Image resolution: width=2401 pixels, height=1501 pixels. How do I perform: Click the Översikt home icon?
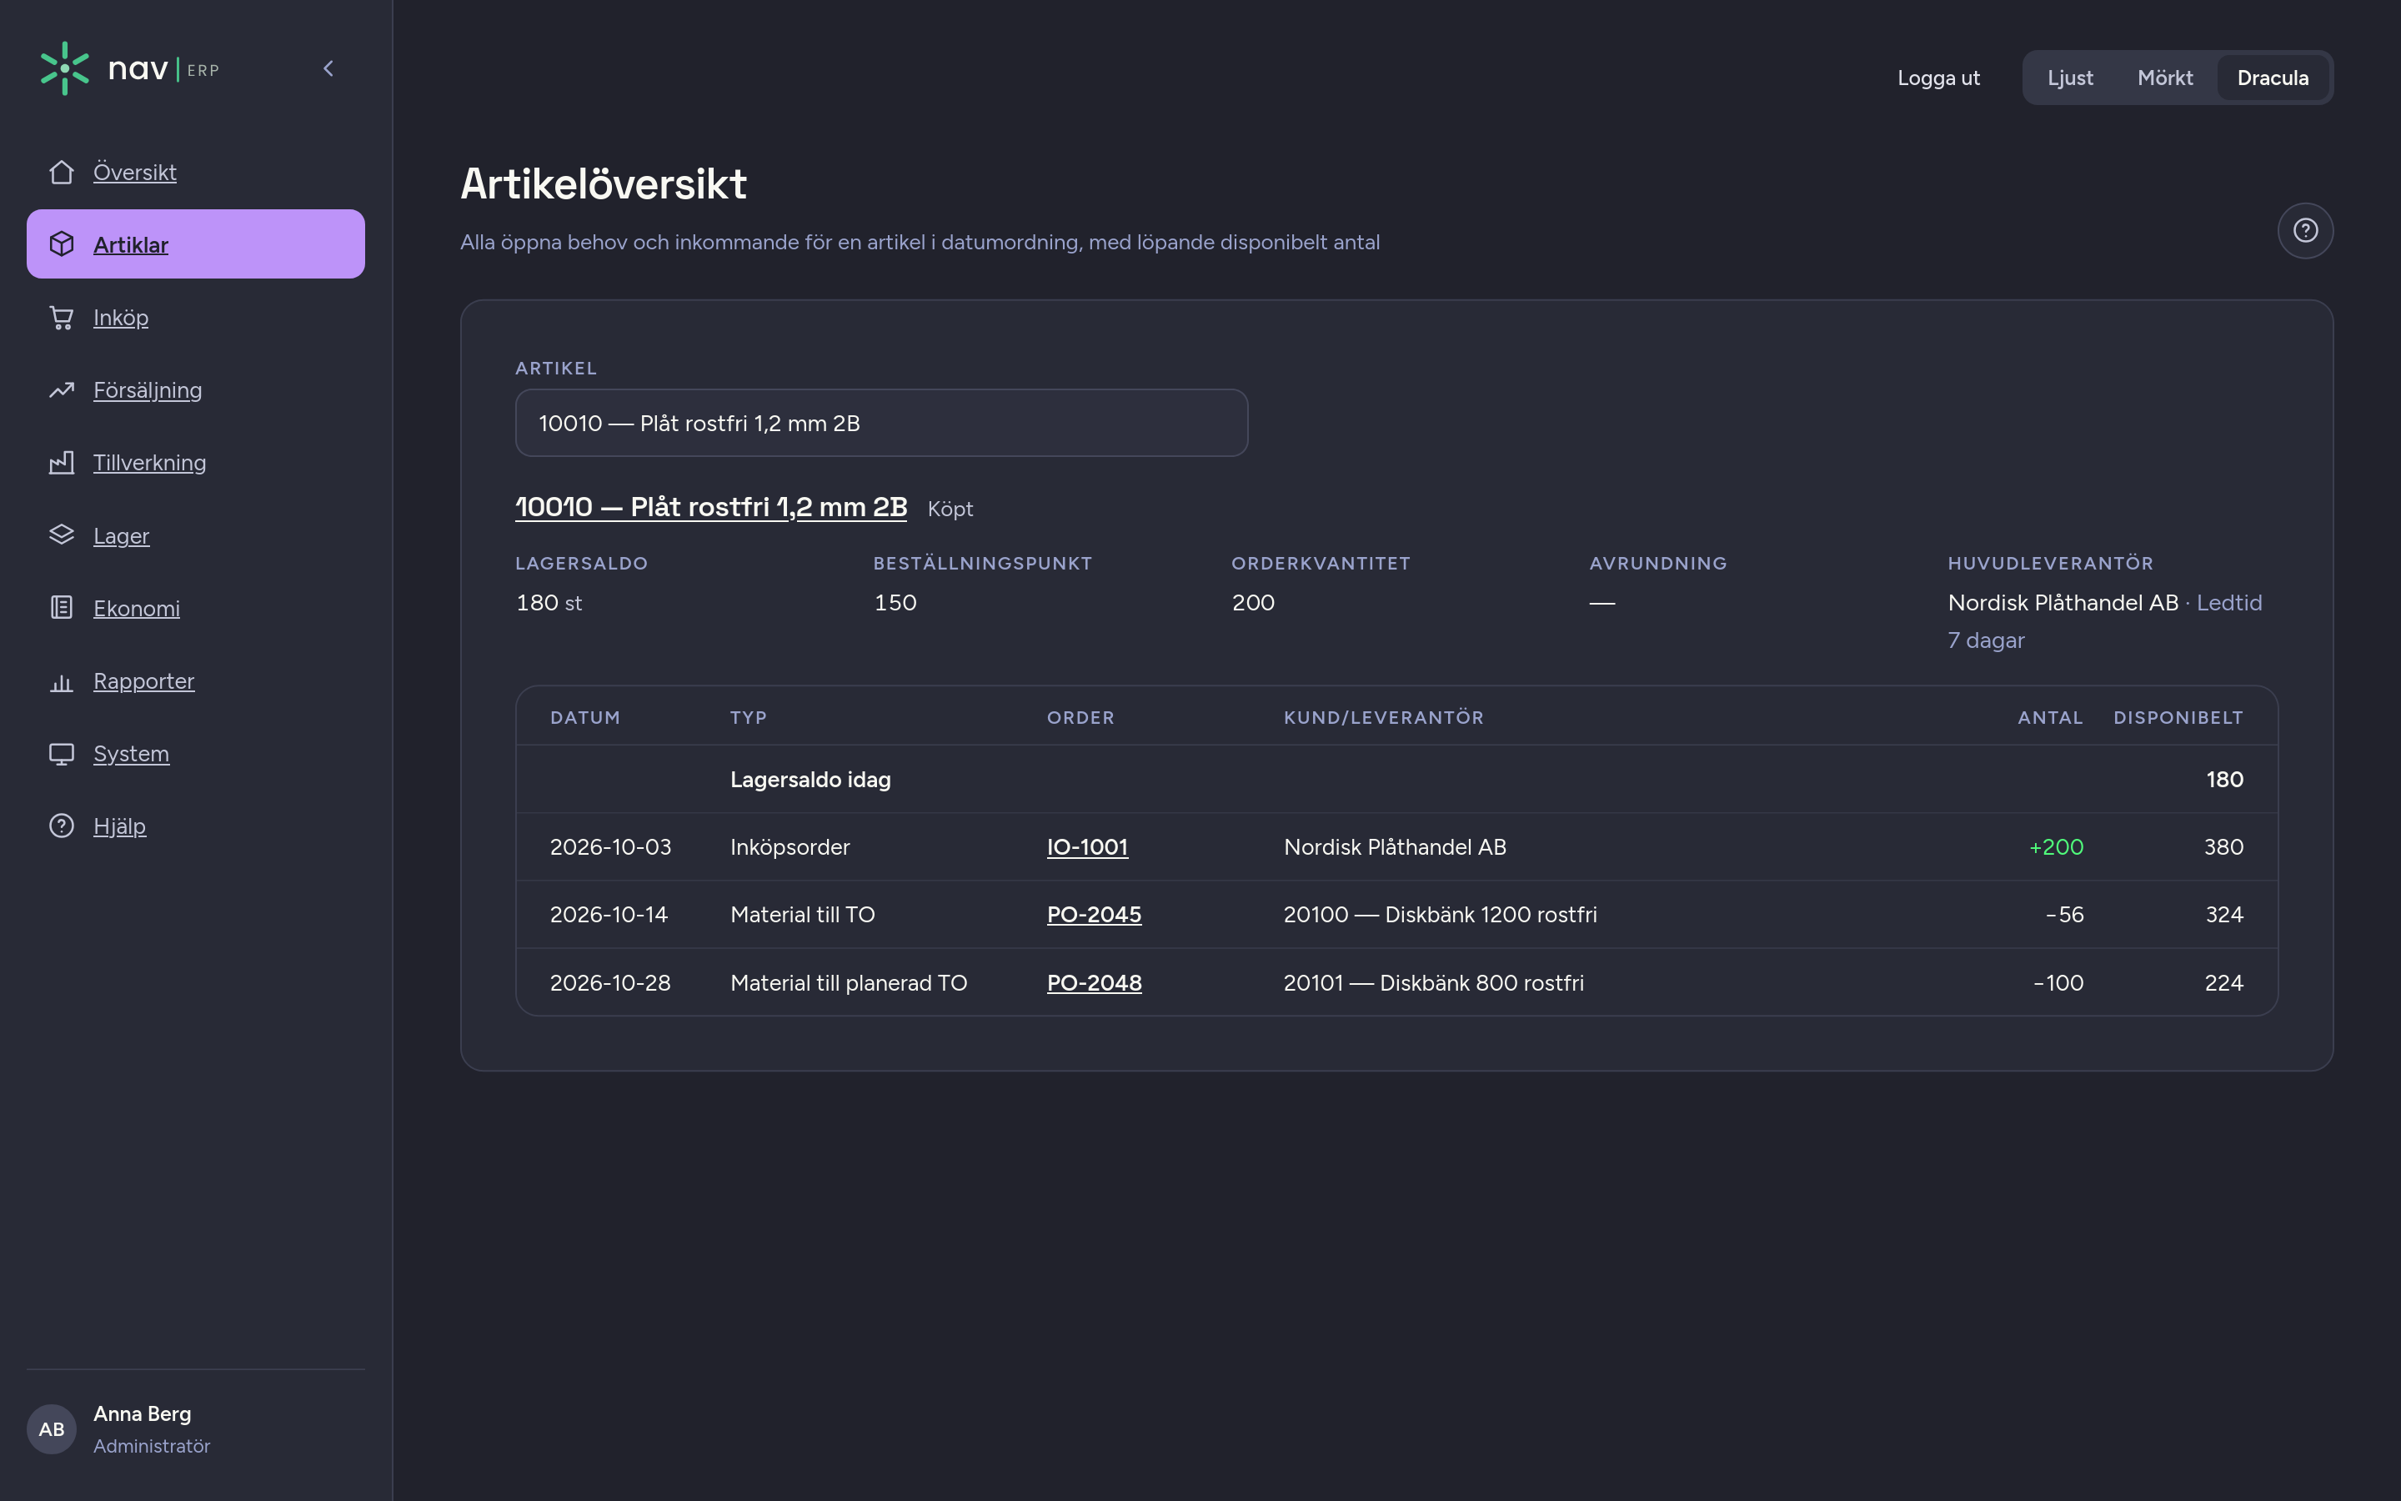[62, 172]
